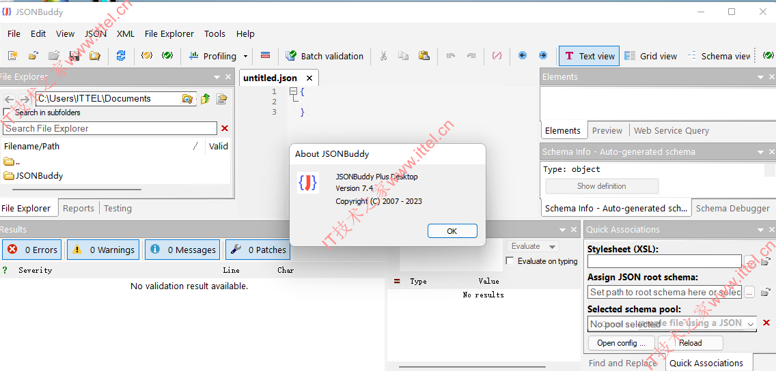Click the Show definition button

point(602,186)
